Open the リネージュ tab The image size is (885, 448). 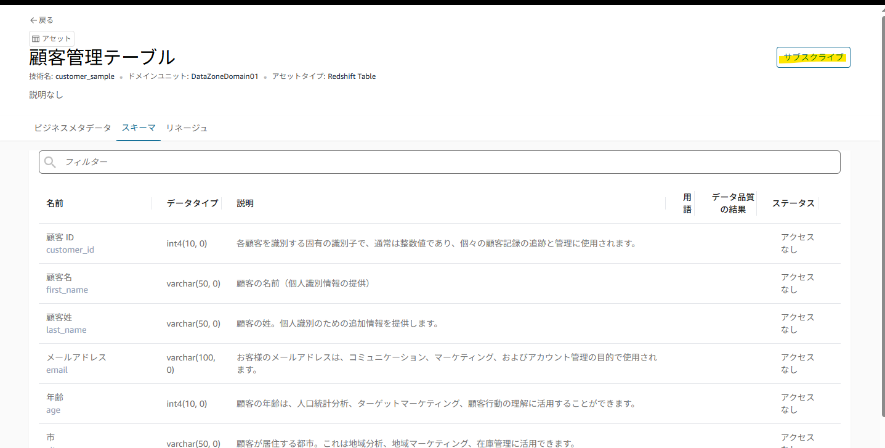(187, 128)
